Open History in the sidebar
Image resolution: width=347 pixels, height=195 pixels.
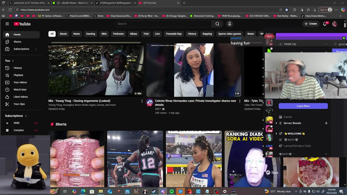click(x=21, y=68)
